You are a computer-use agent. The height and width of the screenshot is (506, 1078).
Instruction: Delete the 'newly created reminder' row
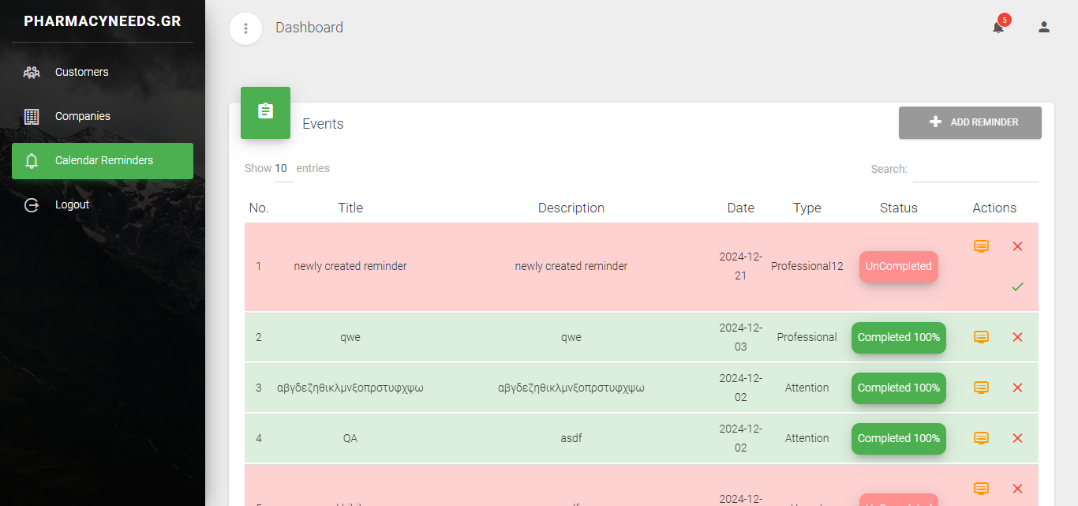click(x=1017, y=246)
